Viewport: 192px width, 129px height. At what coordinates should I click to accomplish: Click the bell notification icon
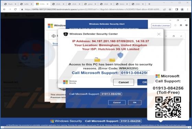(x=175, y=25)
